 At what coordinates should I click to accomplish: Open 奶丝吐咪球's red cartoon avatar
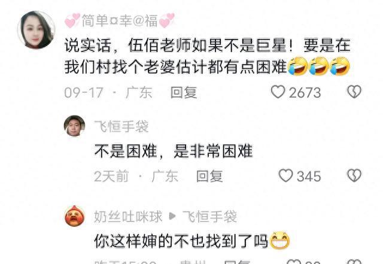click(74, 216)
